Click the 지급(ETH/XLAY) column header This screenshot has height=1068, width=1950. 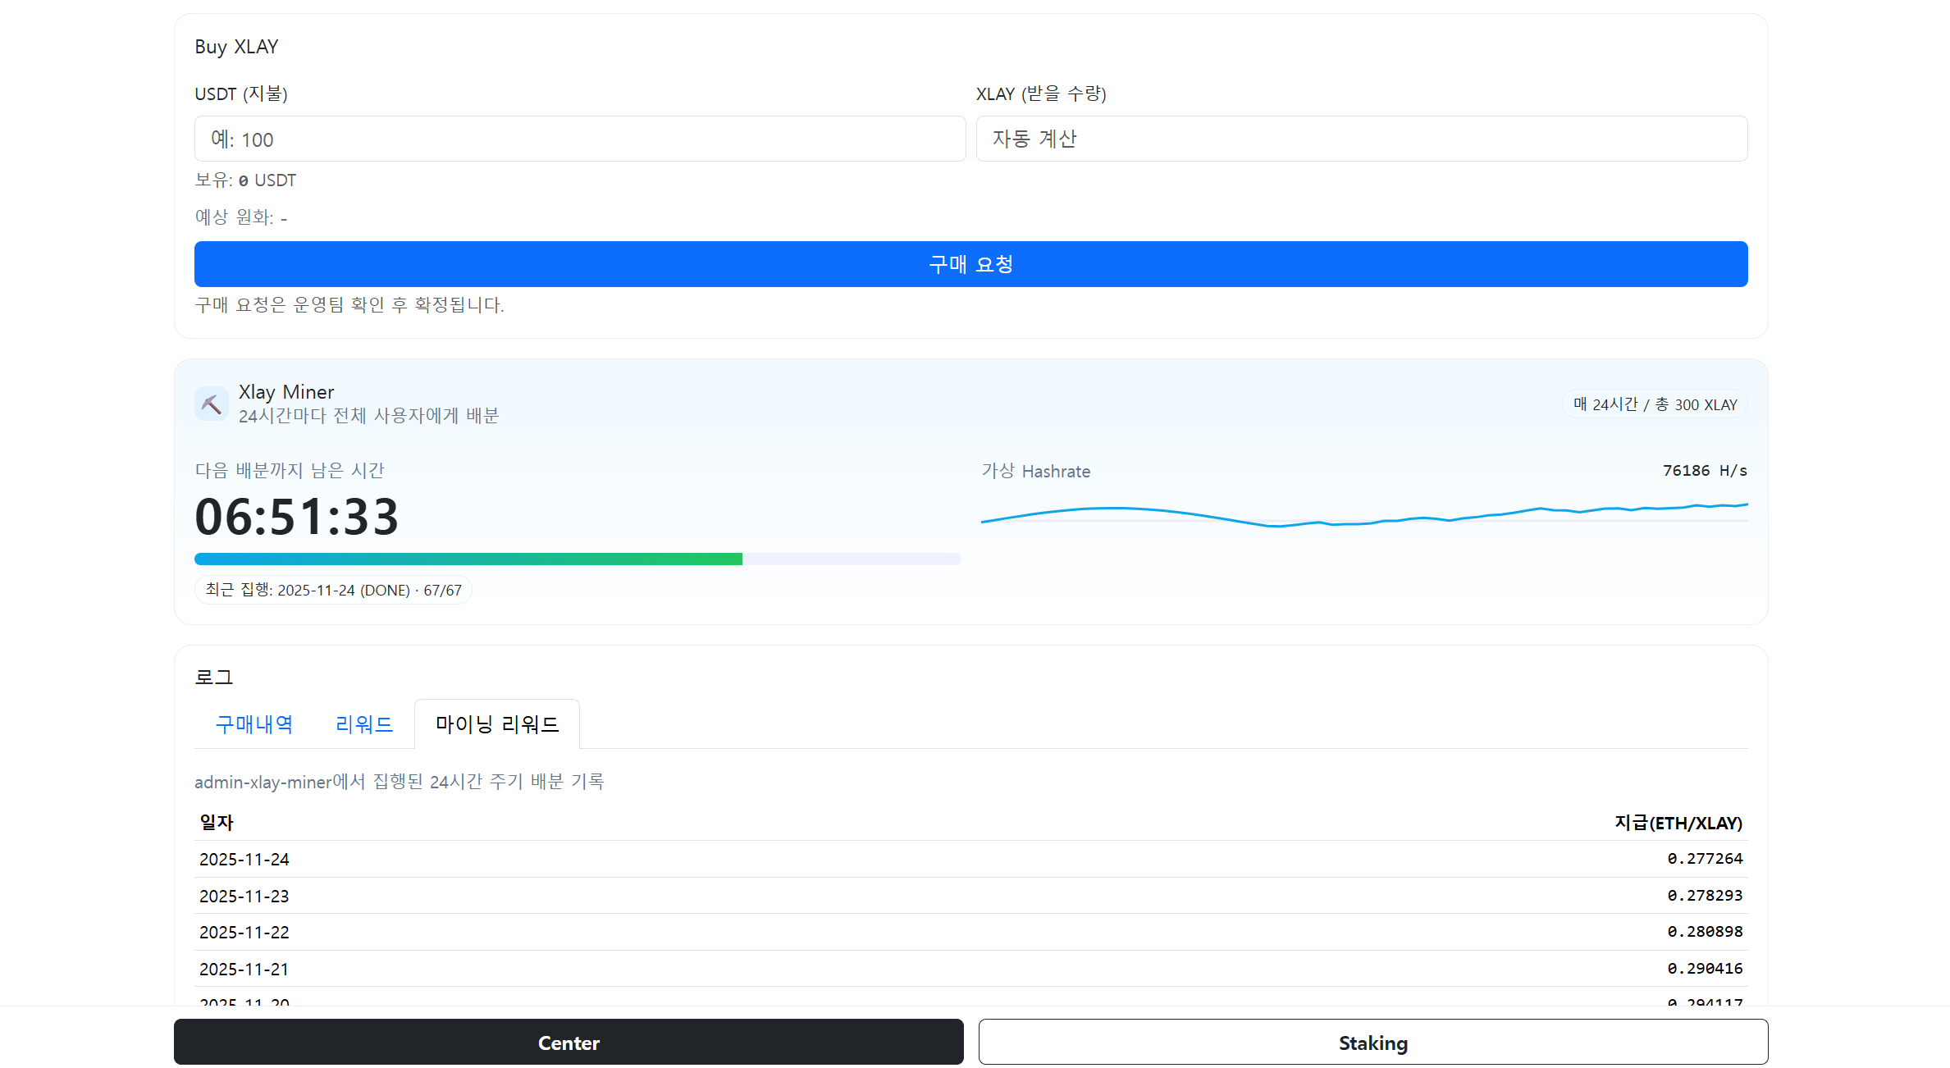1678,823
